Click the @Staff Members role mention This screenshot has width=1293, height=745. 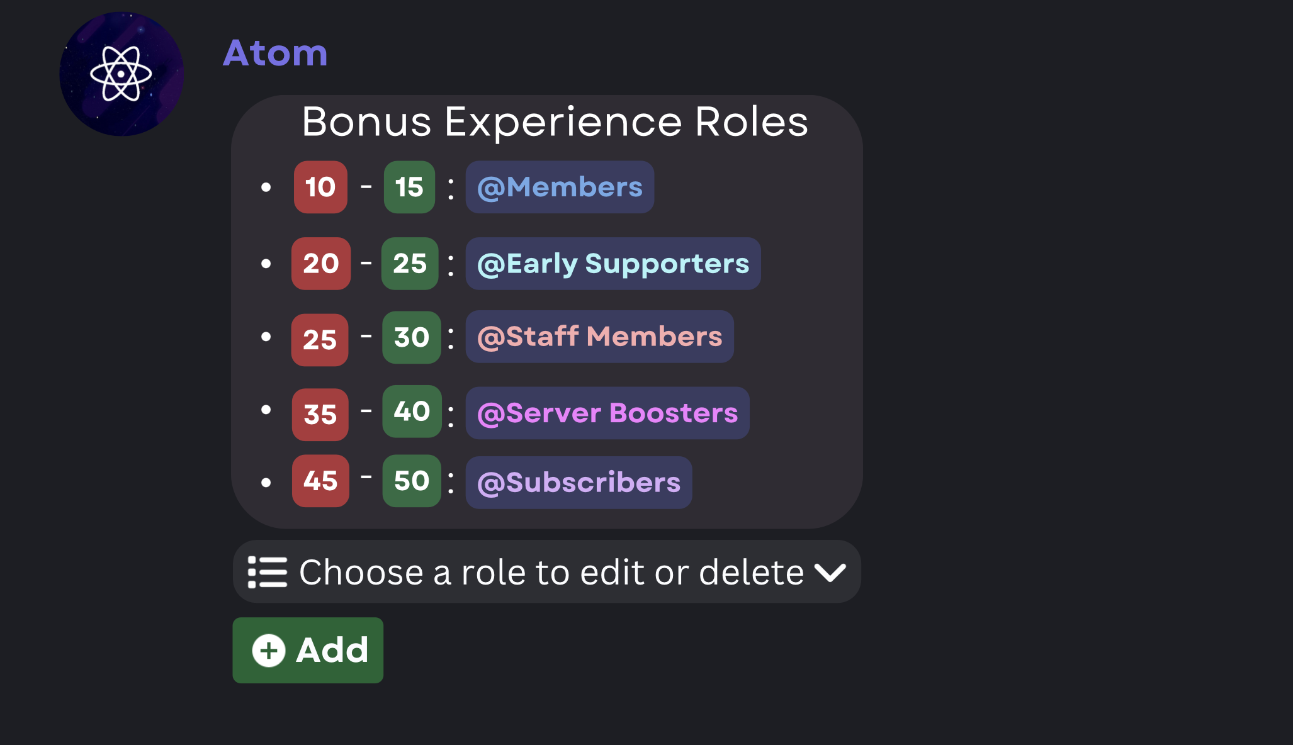pyautogui.click(x=599, y=337)
